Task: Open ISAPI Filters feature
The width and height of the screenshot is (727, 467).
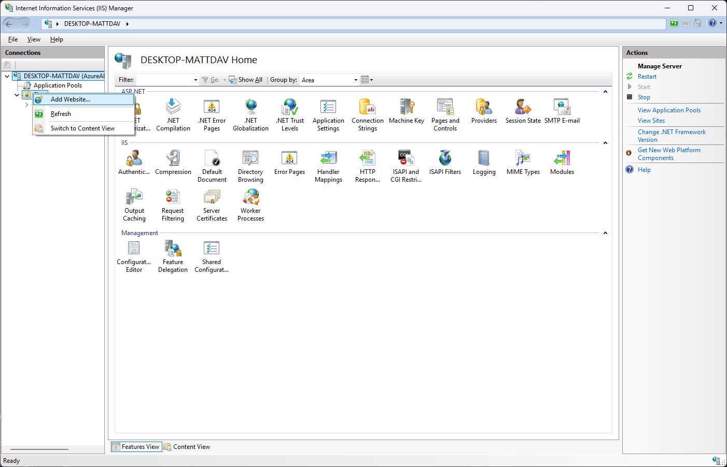Action: [445, 163]
